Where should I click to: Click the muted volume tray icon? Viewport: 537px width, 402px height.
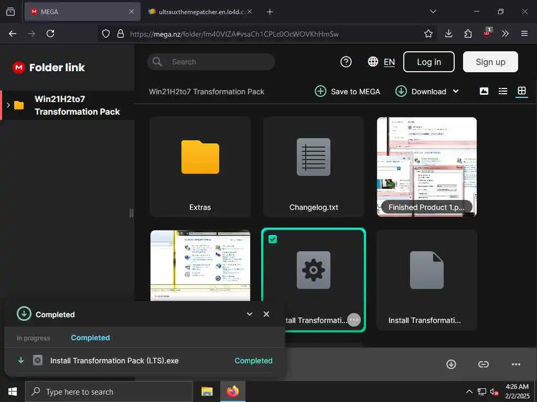(x=494, y=392)
